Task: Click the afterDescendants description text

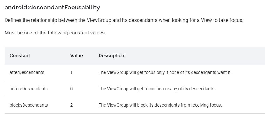Action: (165, 72)
